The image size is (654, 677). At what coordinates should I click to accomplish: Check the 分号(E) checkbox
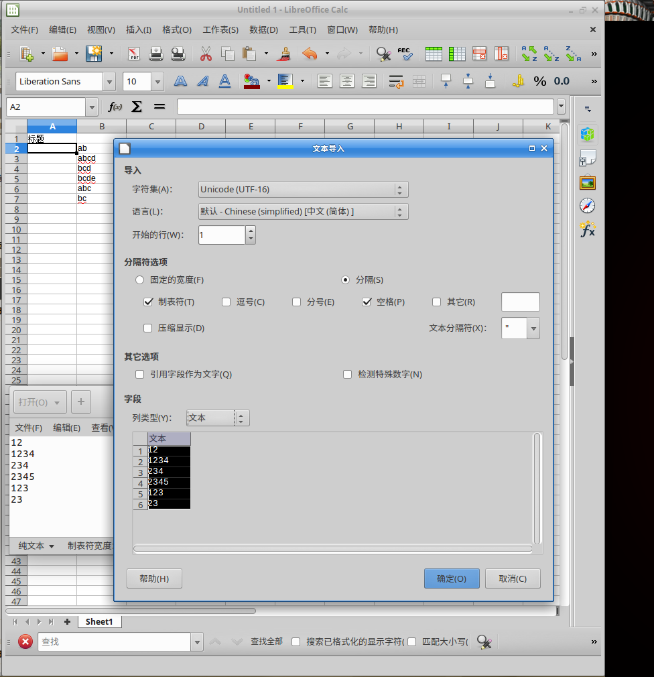[x=297, y=302]
